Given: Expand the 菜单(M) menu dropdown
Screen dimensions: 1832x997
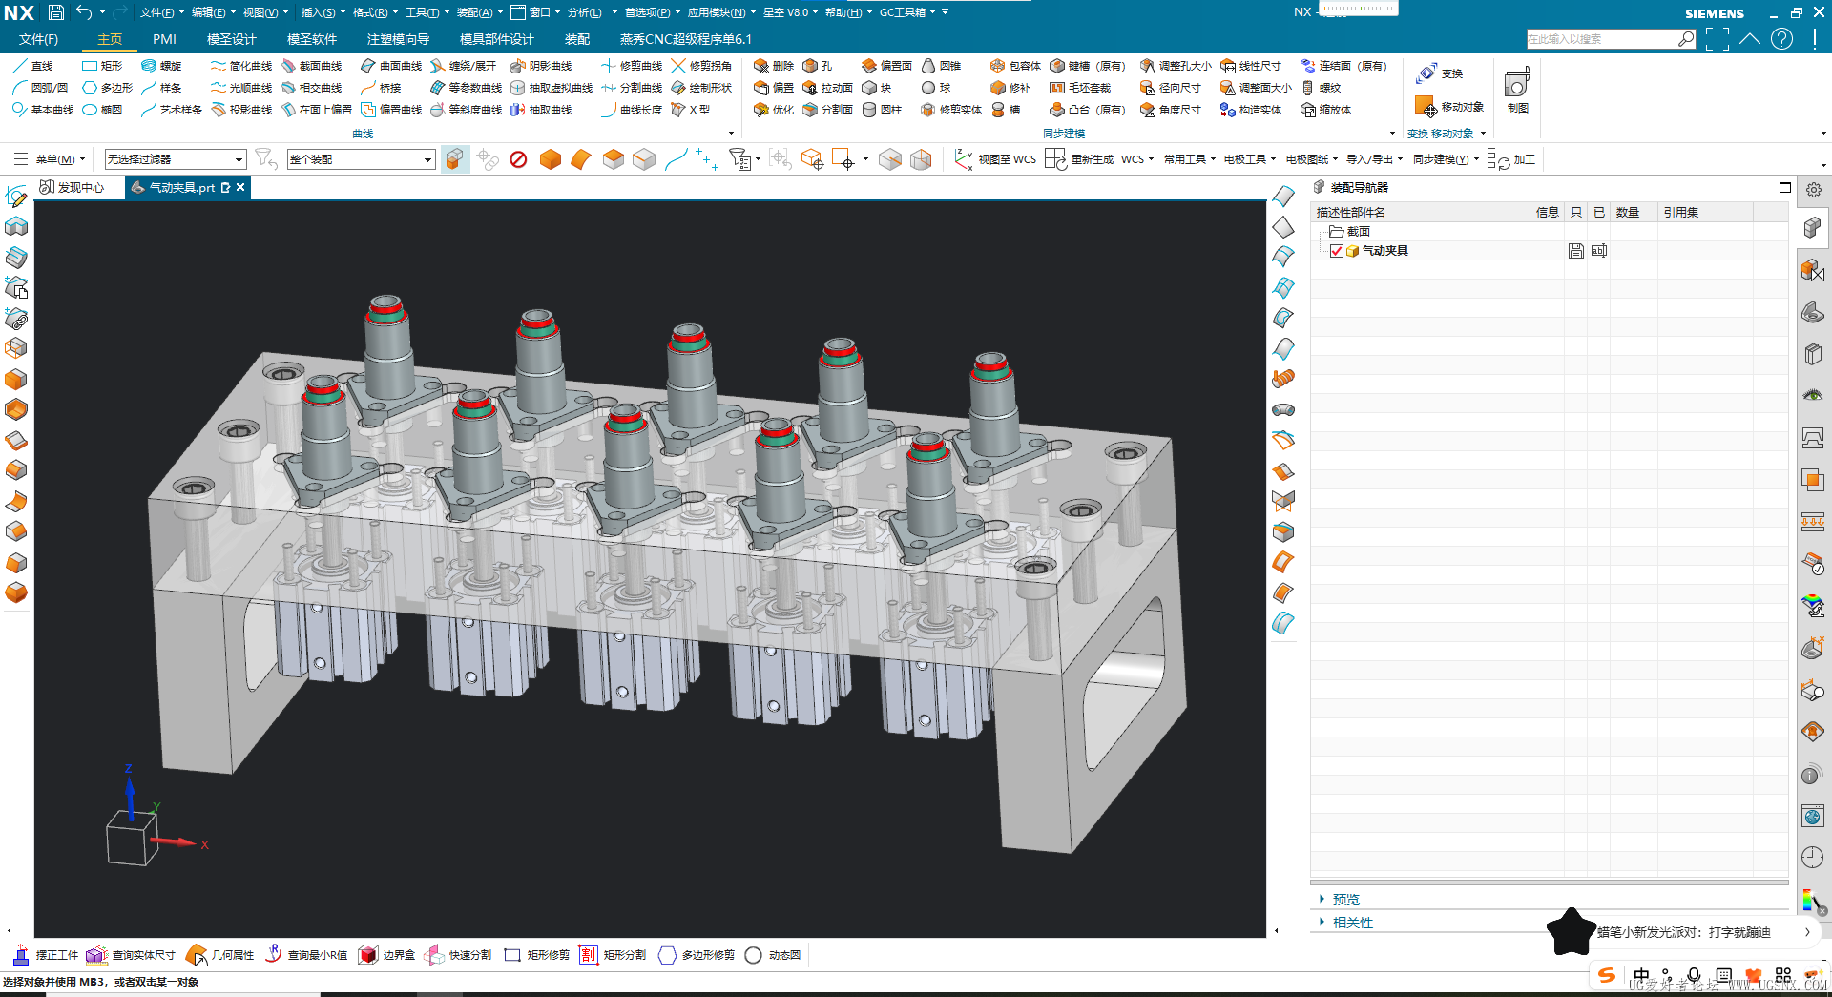Looking at the screenshot, I should (50, 159).
